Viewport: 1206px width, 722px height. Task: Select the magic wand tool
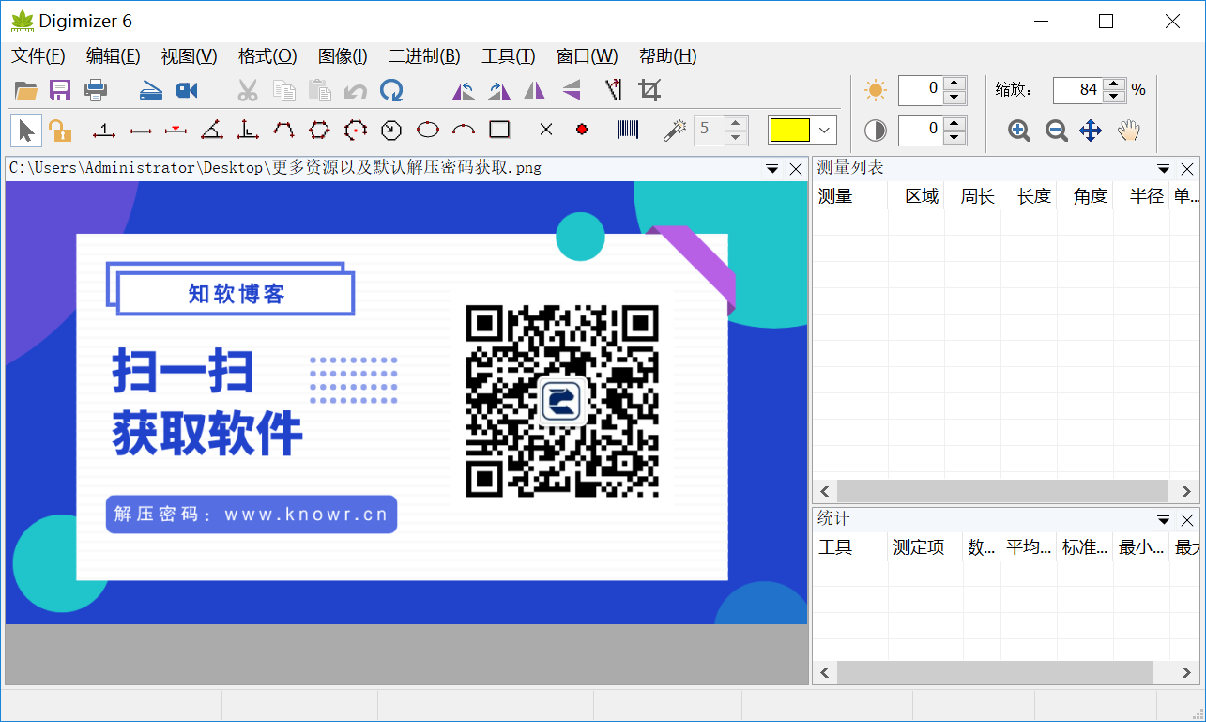[x=673, y=130]
